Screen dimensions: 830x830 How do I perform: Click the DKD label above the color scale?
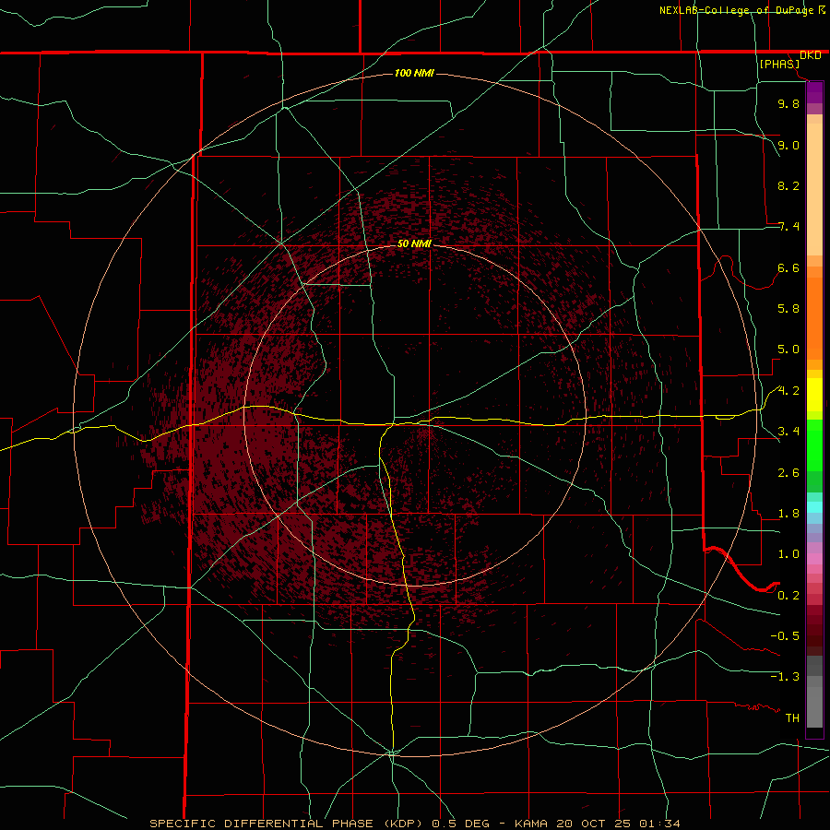click(810, 55)
